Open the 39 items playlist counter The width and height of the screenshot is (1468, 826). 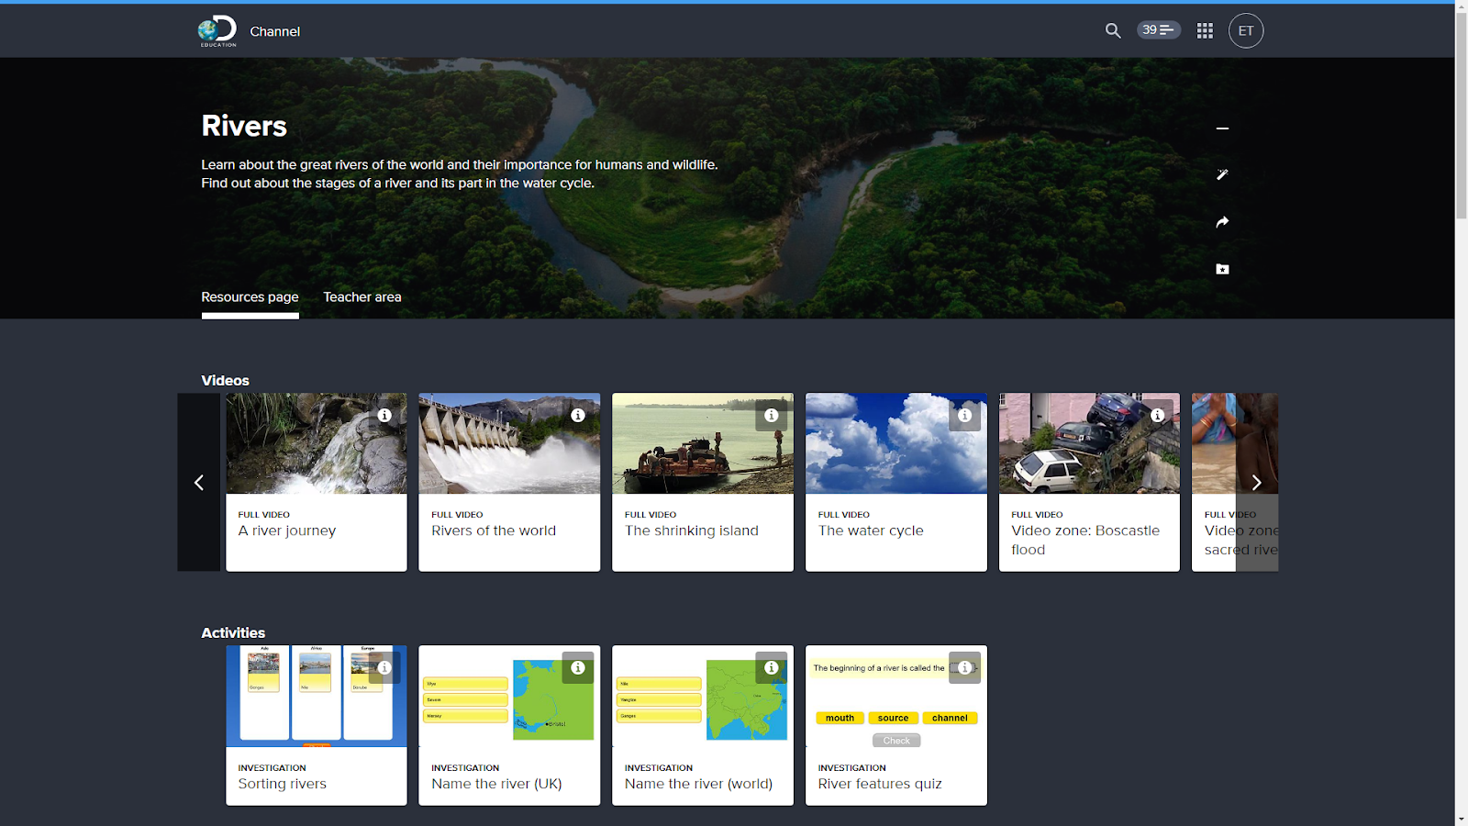[1159, 30]
